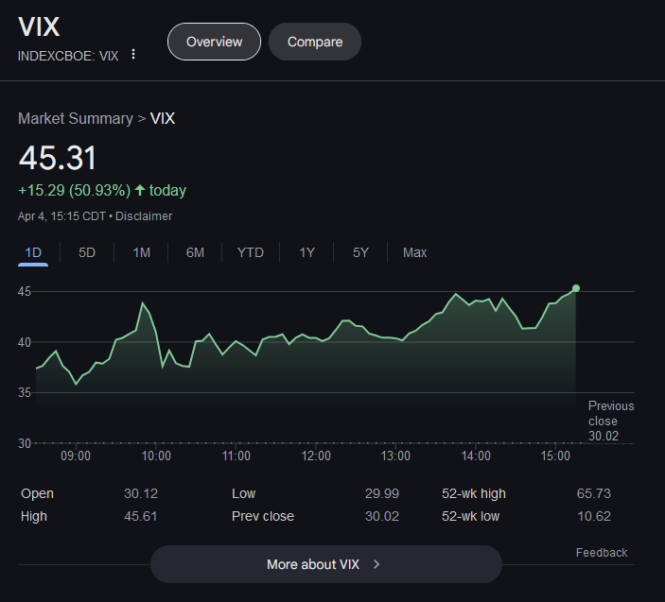Click the 09:00 time axis label
Viewport: 665px width, 602px height.
[76, 456]
